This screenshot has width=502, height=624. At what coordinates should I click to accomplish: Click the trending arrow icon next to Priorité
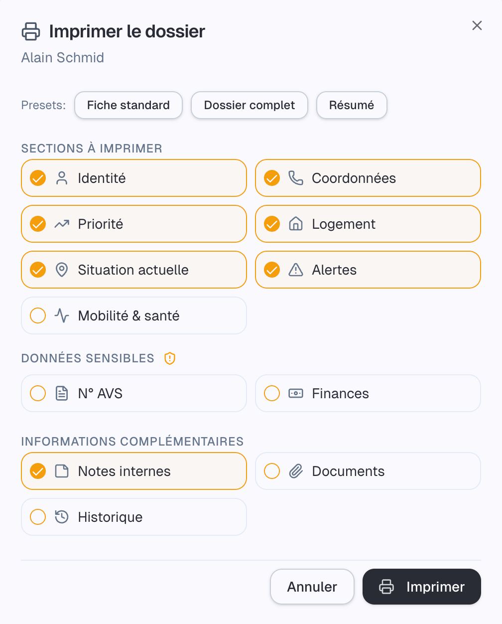62,224
